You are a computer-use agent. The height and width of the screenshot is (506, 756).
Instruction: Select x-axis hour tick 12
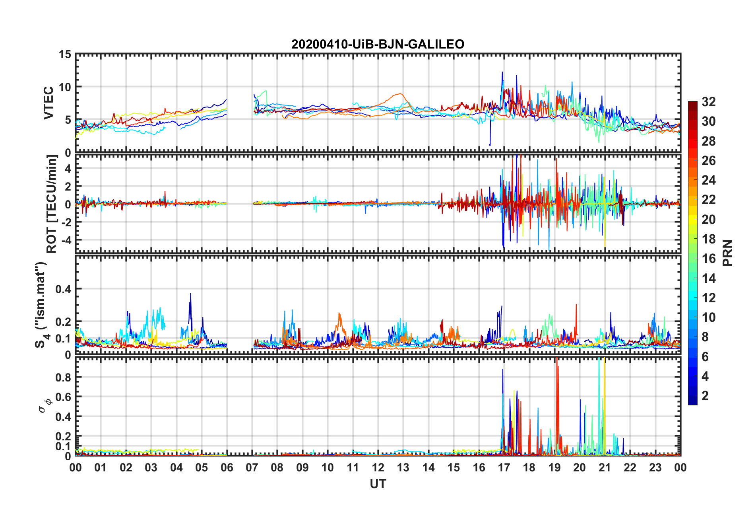tap(378, 467)
